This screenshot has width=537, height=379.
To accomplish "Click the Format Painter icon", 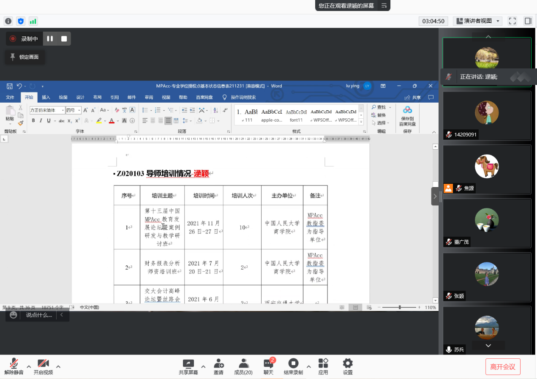I will pos(20,123).
